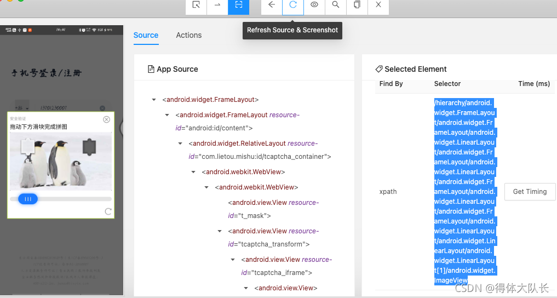Viewport: 557px width, 298px height.
Task: Click the captcha slider track
Action: [x=61, y=199]
